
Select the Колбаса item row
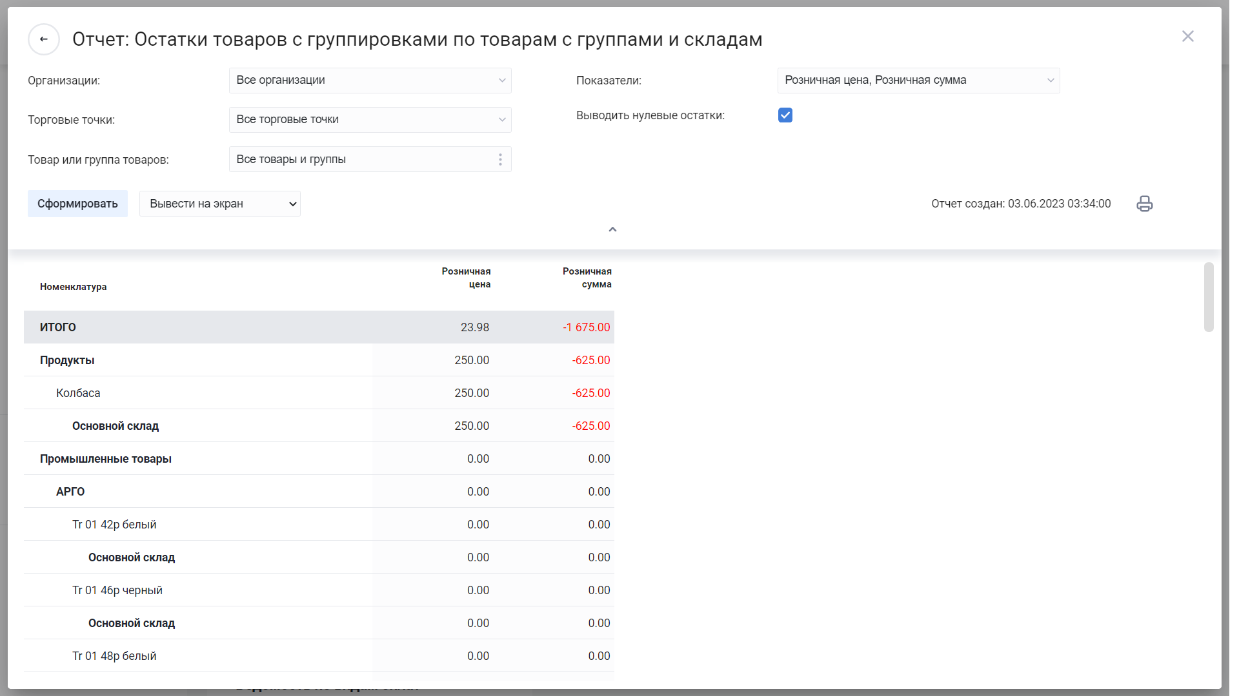click(x=78, y=393)
